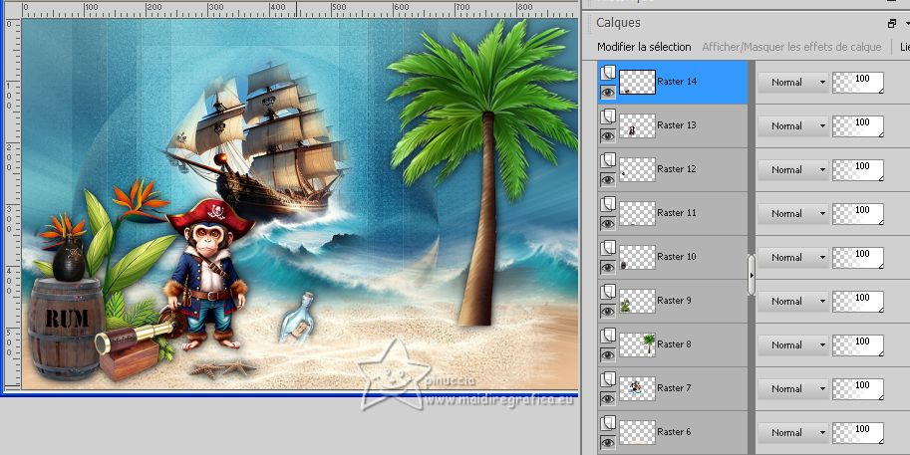The image size is (910, 455).
Task: Open the Normal blend dropdown of Raster 13
Action: coord(793,125)
